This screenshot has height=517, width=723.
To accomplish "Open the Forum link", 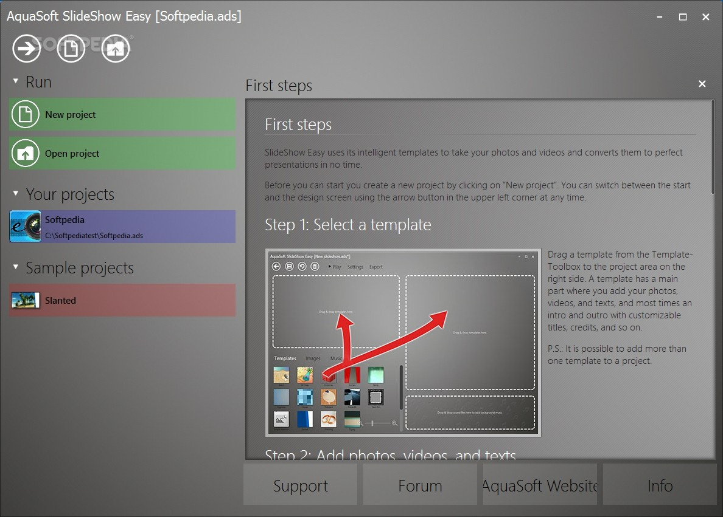I will click(420, 484).
